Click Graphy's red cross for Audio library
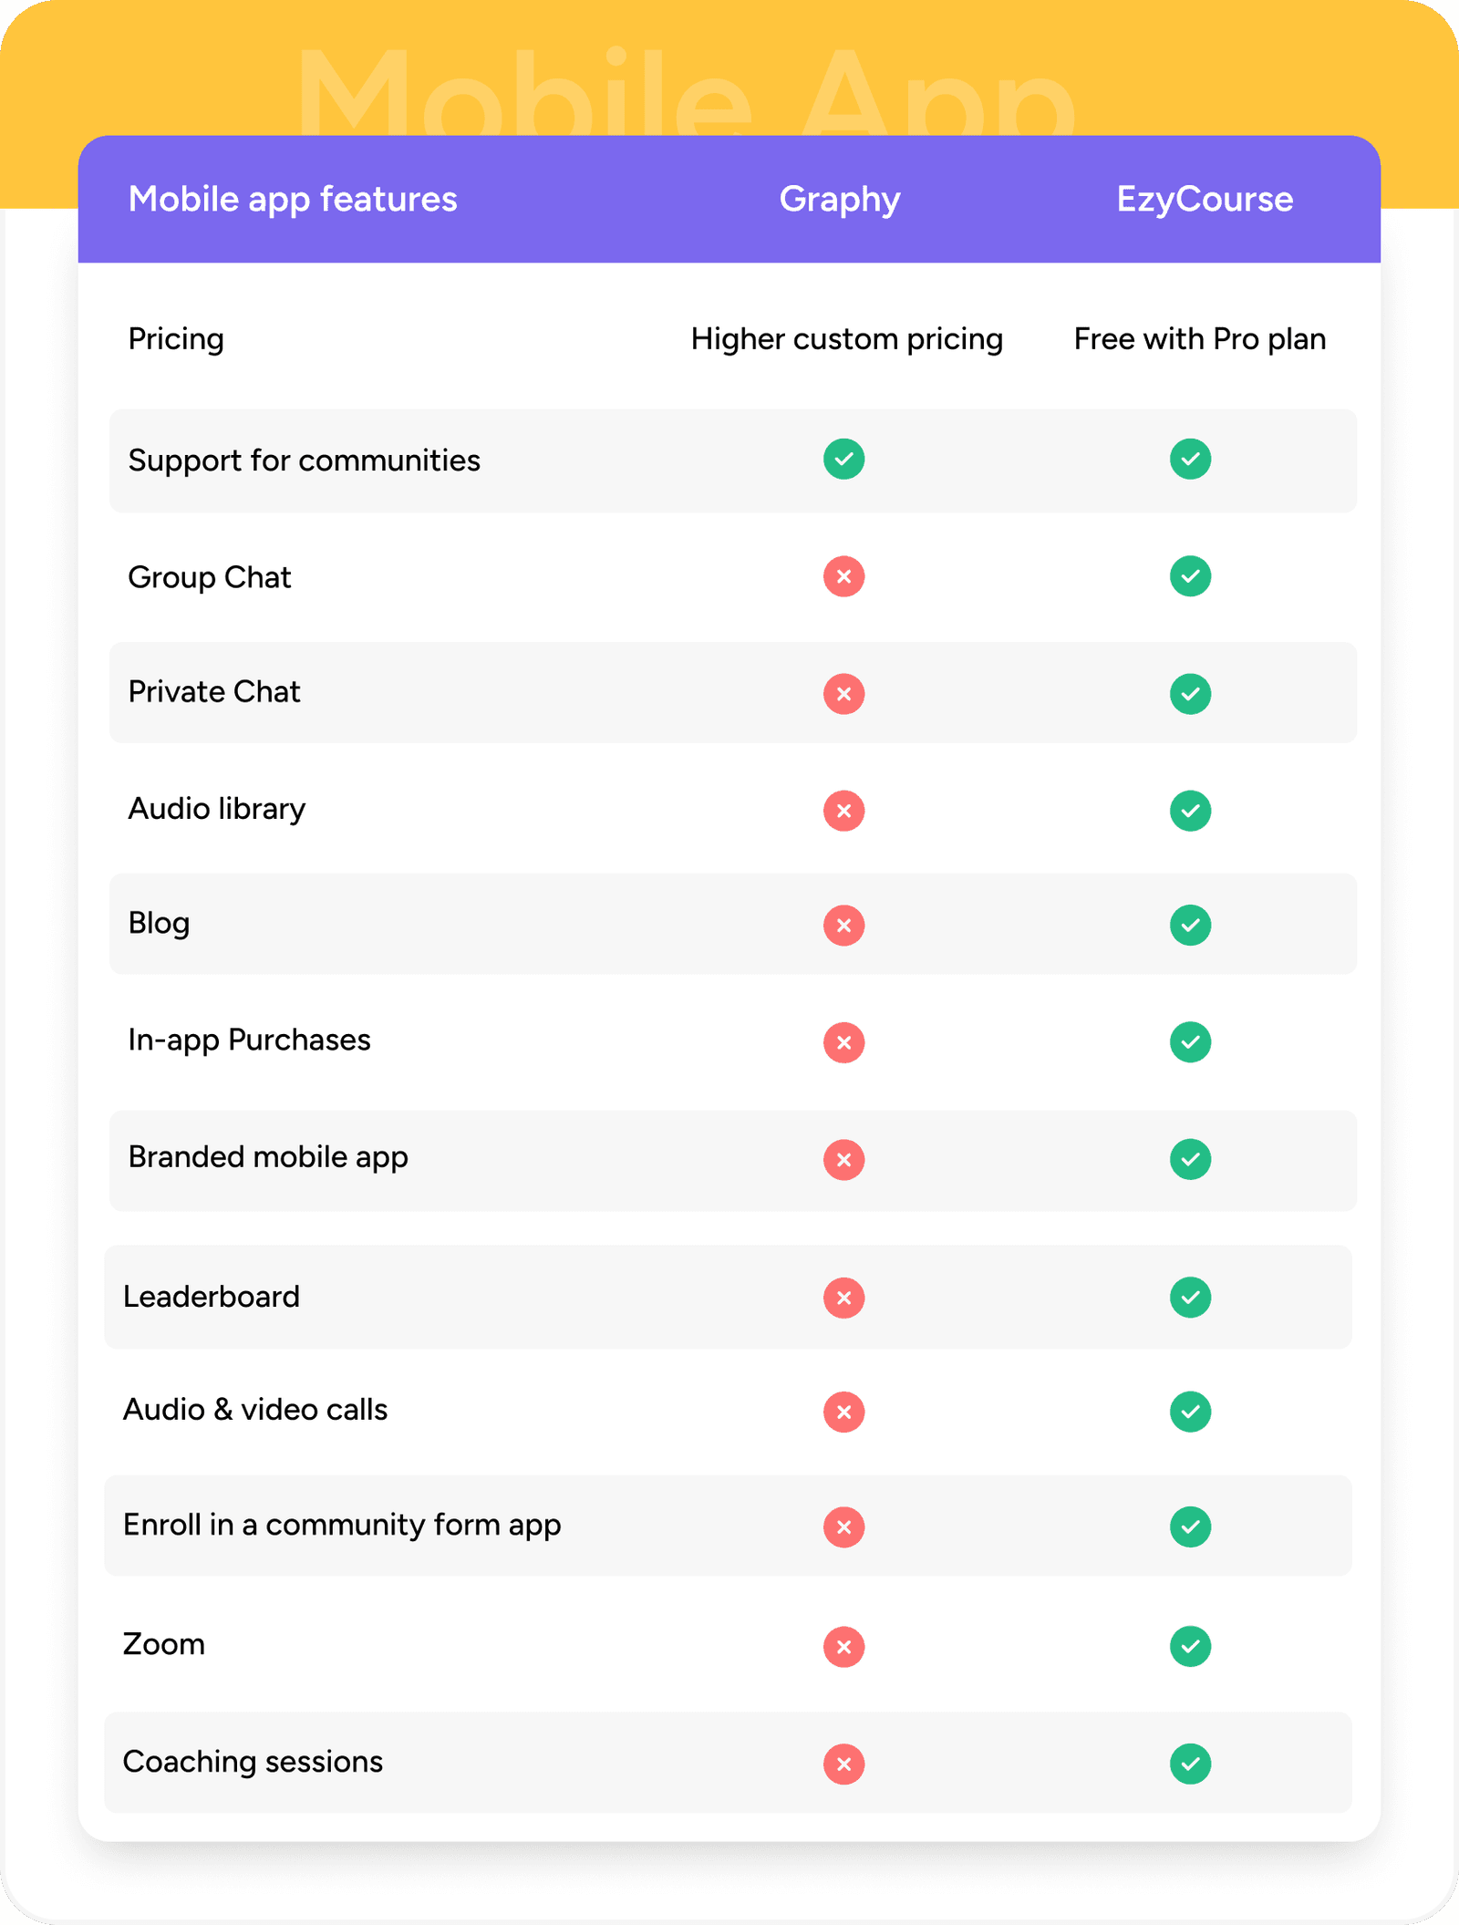 tap(843, 811)
